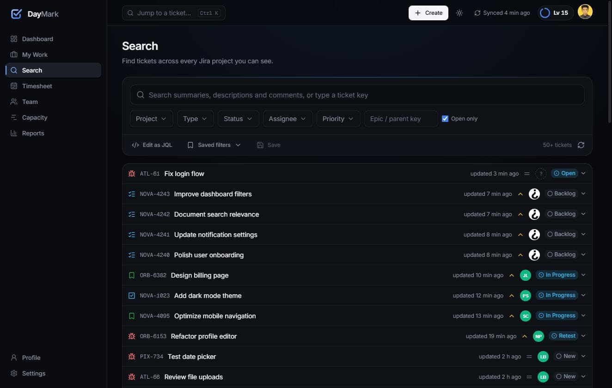The width and height of the screenshot is (612, 388).
Task: Refresh results next to 50+ tickets
Action: click(581, 145)
